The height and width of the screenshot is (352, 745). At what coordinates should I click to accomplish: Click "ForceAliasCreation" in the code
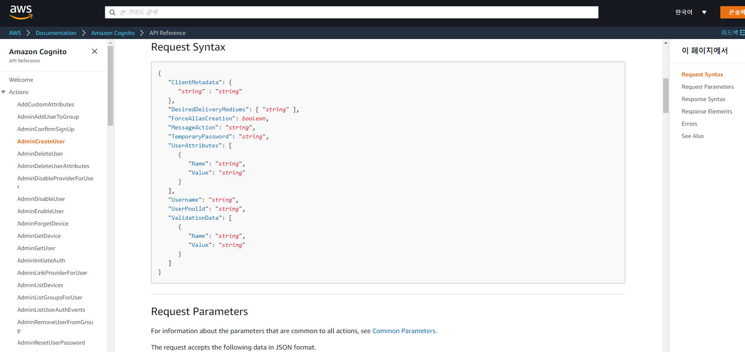coord(202,119)
